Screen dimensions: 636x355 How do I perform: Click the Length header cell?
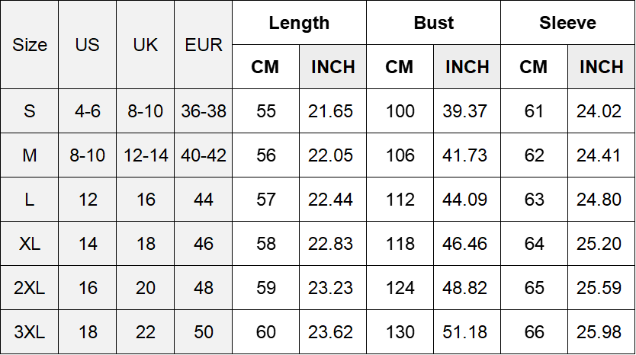click(x=299, y=23)
